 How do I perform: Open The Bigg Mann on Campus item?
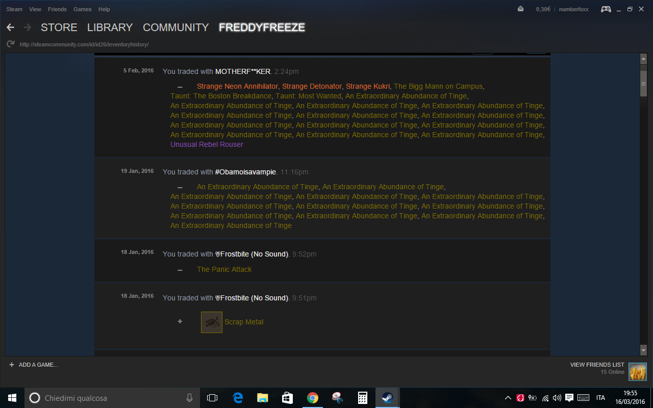point(438,86)
